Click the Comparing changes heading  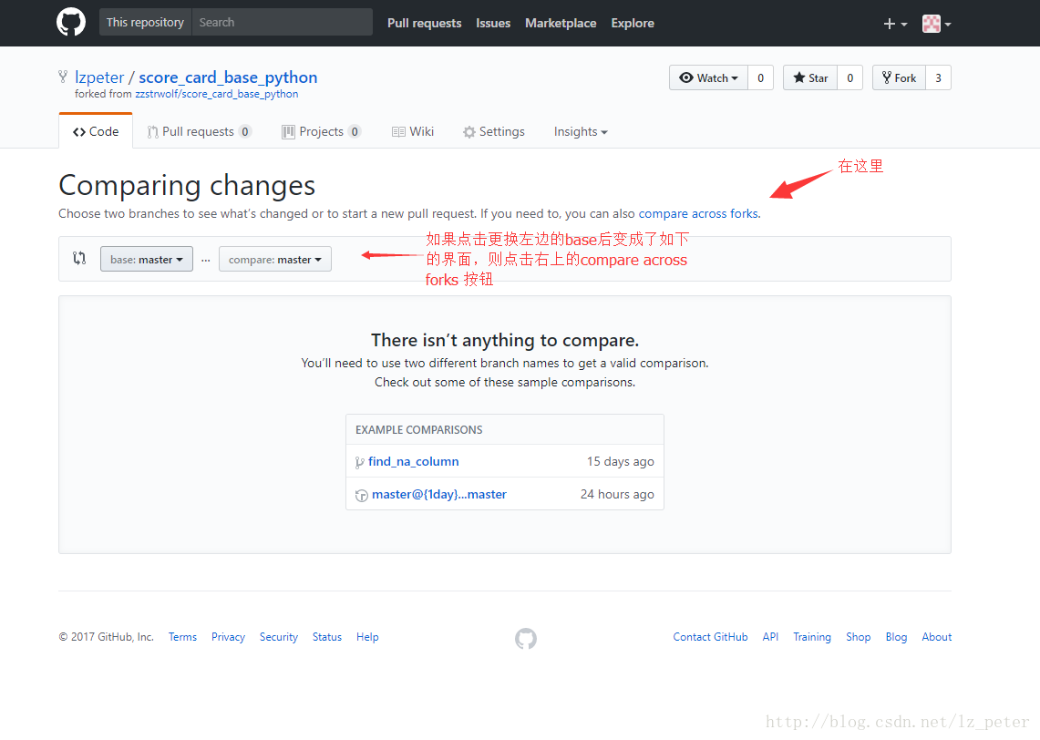[187, 186]
